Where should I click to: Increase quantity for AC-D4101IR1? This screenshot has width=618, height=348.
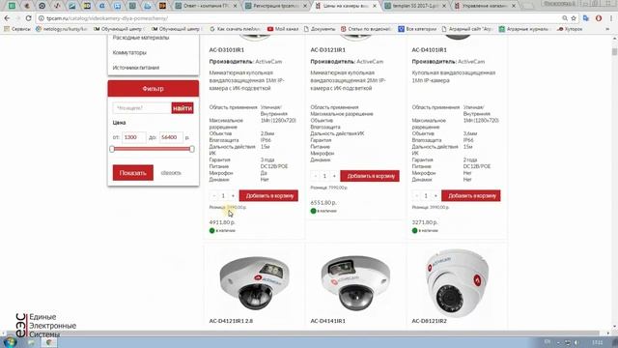[435, 195]
